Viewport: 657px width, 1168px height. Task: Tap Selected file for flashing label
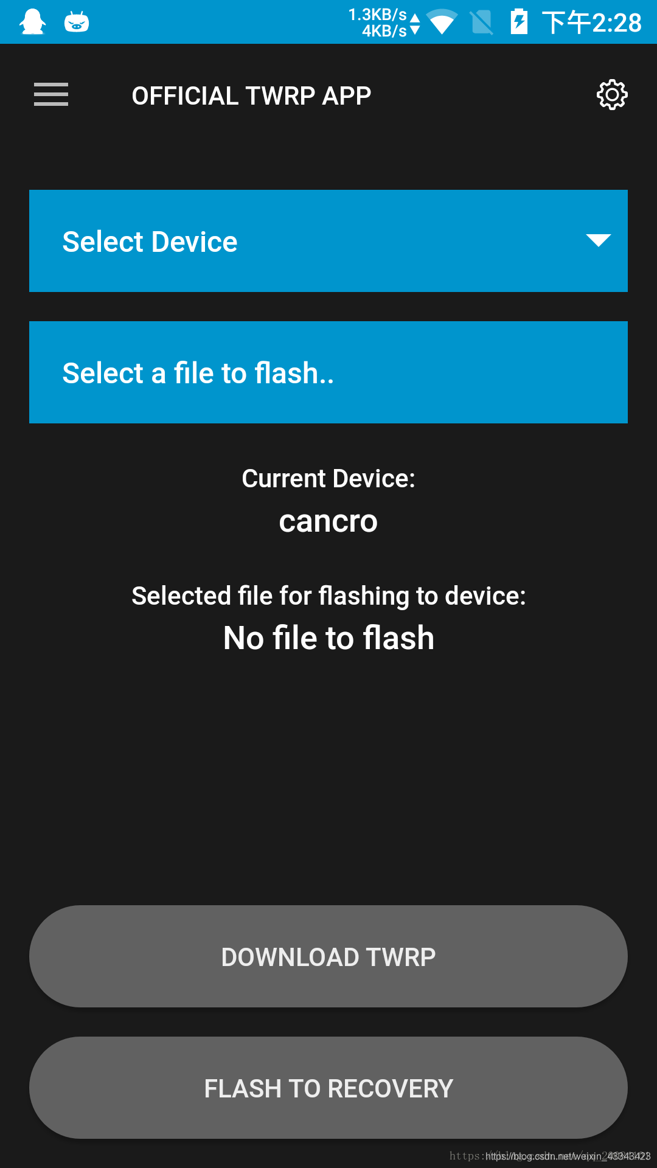tap(328, 596)
